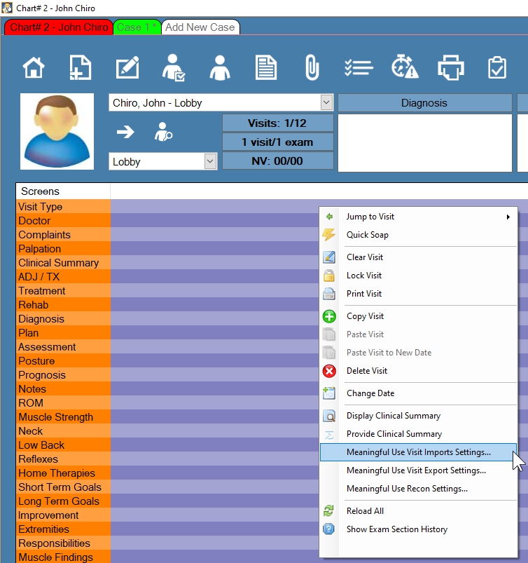
Task: Select Meaningful Use Visit Imports Settings
Action: click(x=418, y=452)
